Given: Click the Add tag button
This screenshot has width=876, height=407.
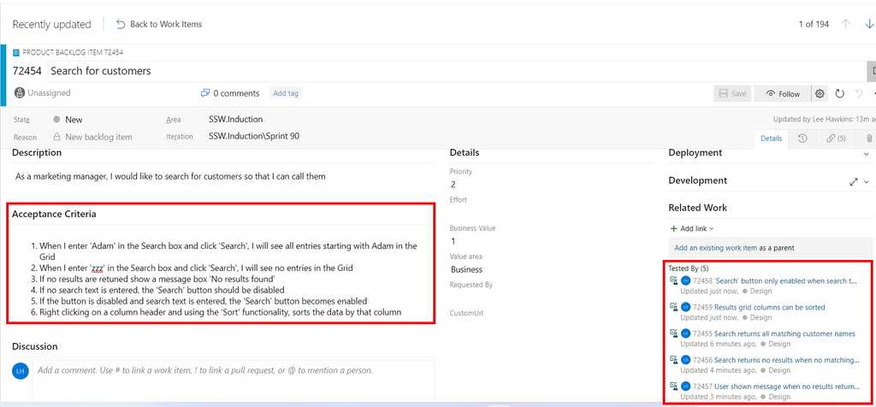Looking at the screenshot, I should [x=286, y=93].
